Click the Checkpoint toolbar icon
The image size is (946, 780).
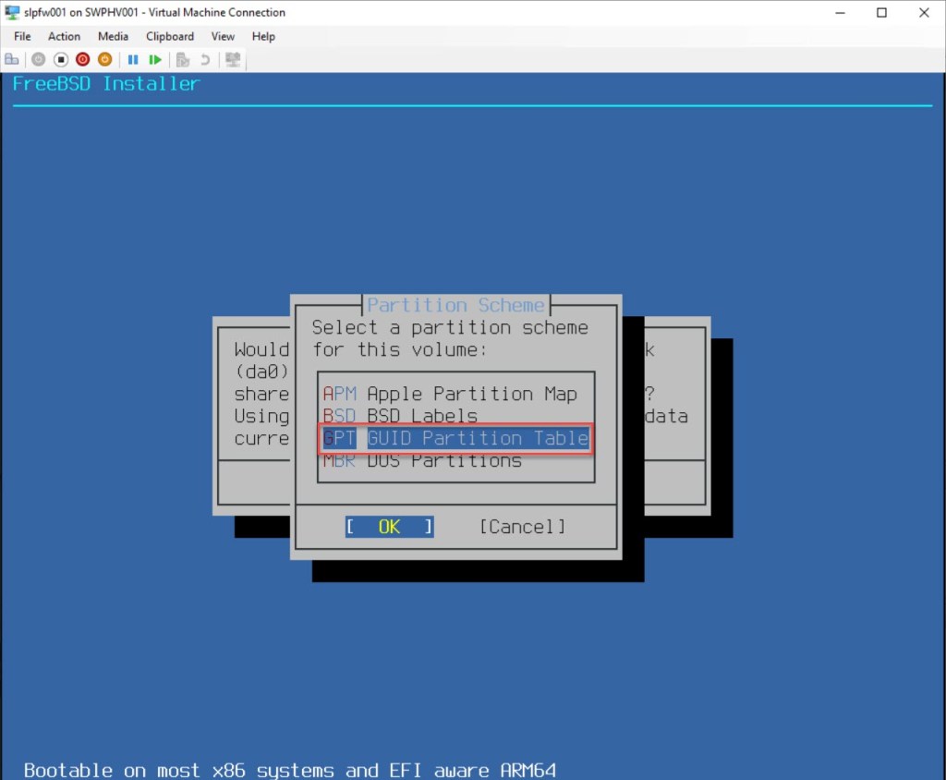[x=183, y=59]
